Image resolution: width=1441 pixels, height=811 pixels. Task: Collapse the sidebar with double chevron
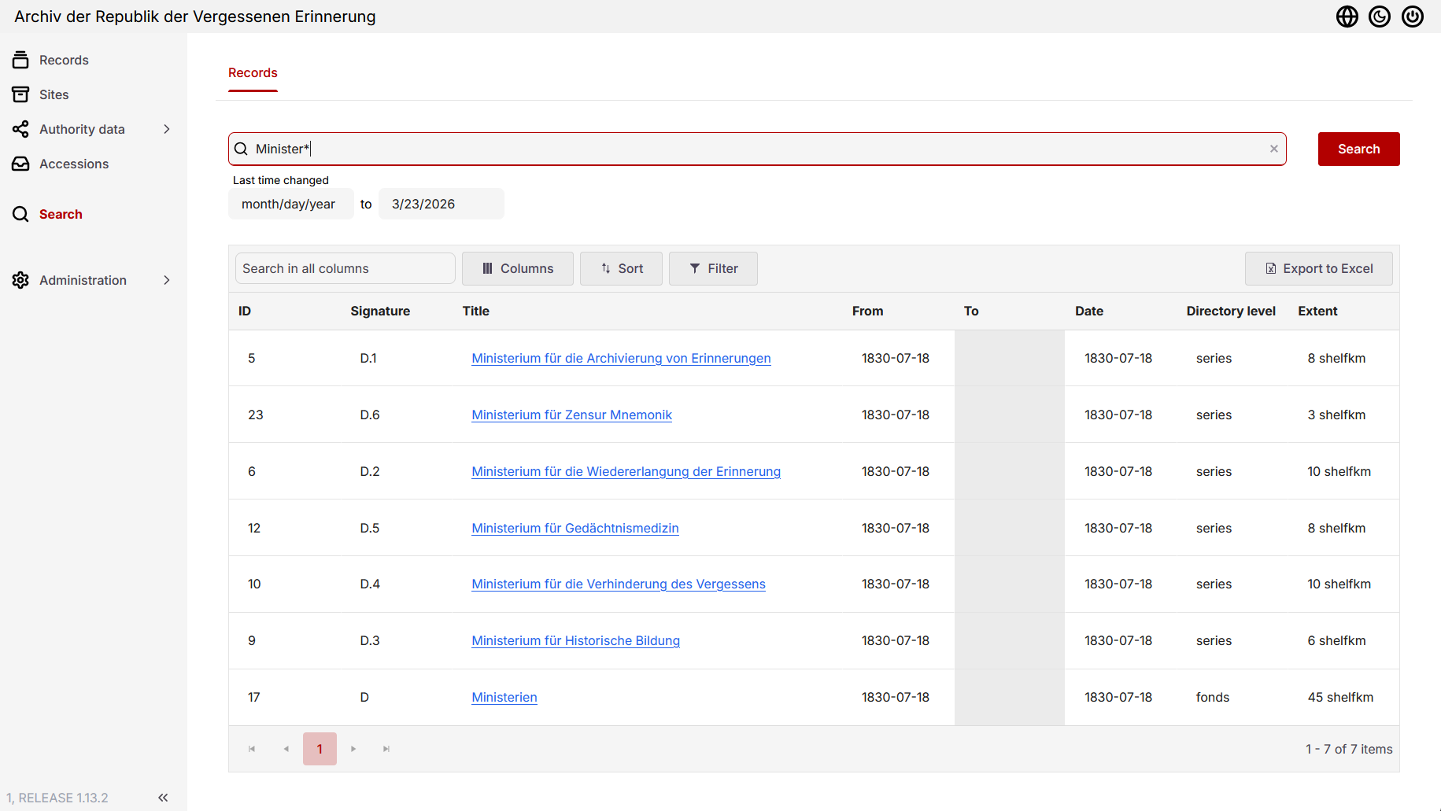coord(163,798)
